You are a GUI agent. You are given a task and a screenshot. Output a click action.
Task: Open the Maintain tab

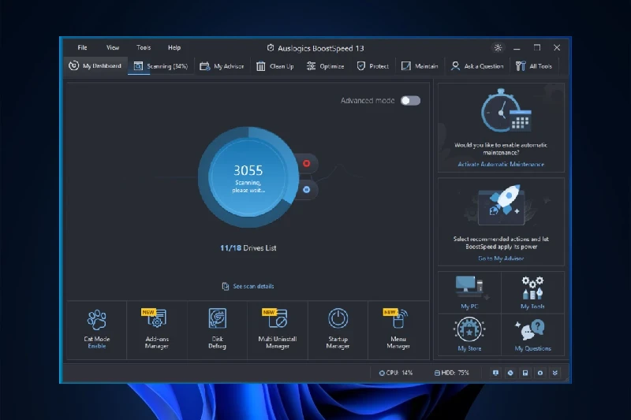click(x=420, y=66)
